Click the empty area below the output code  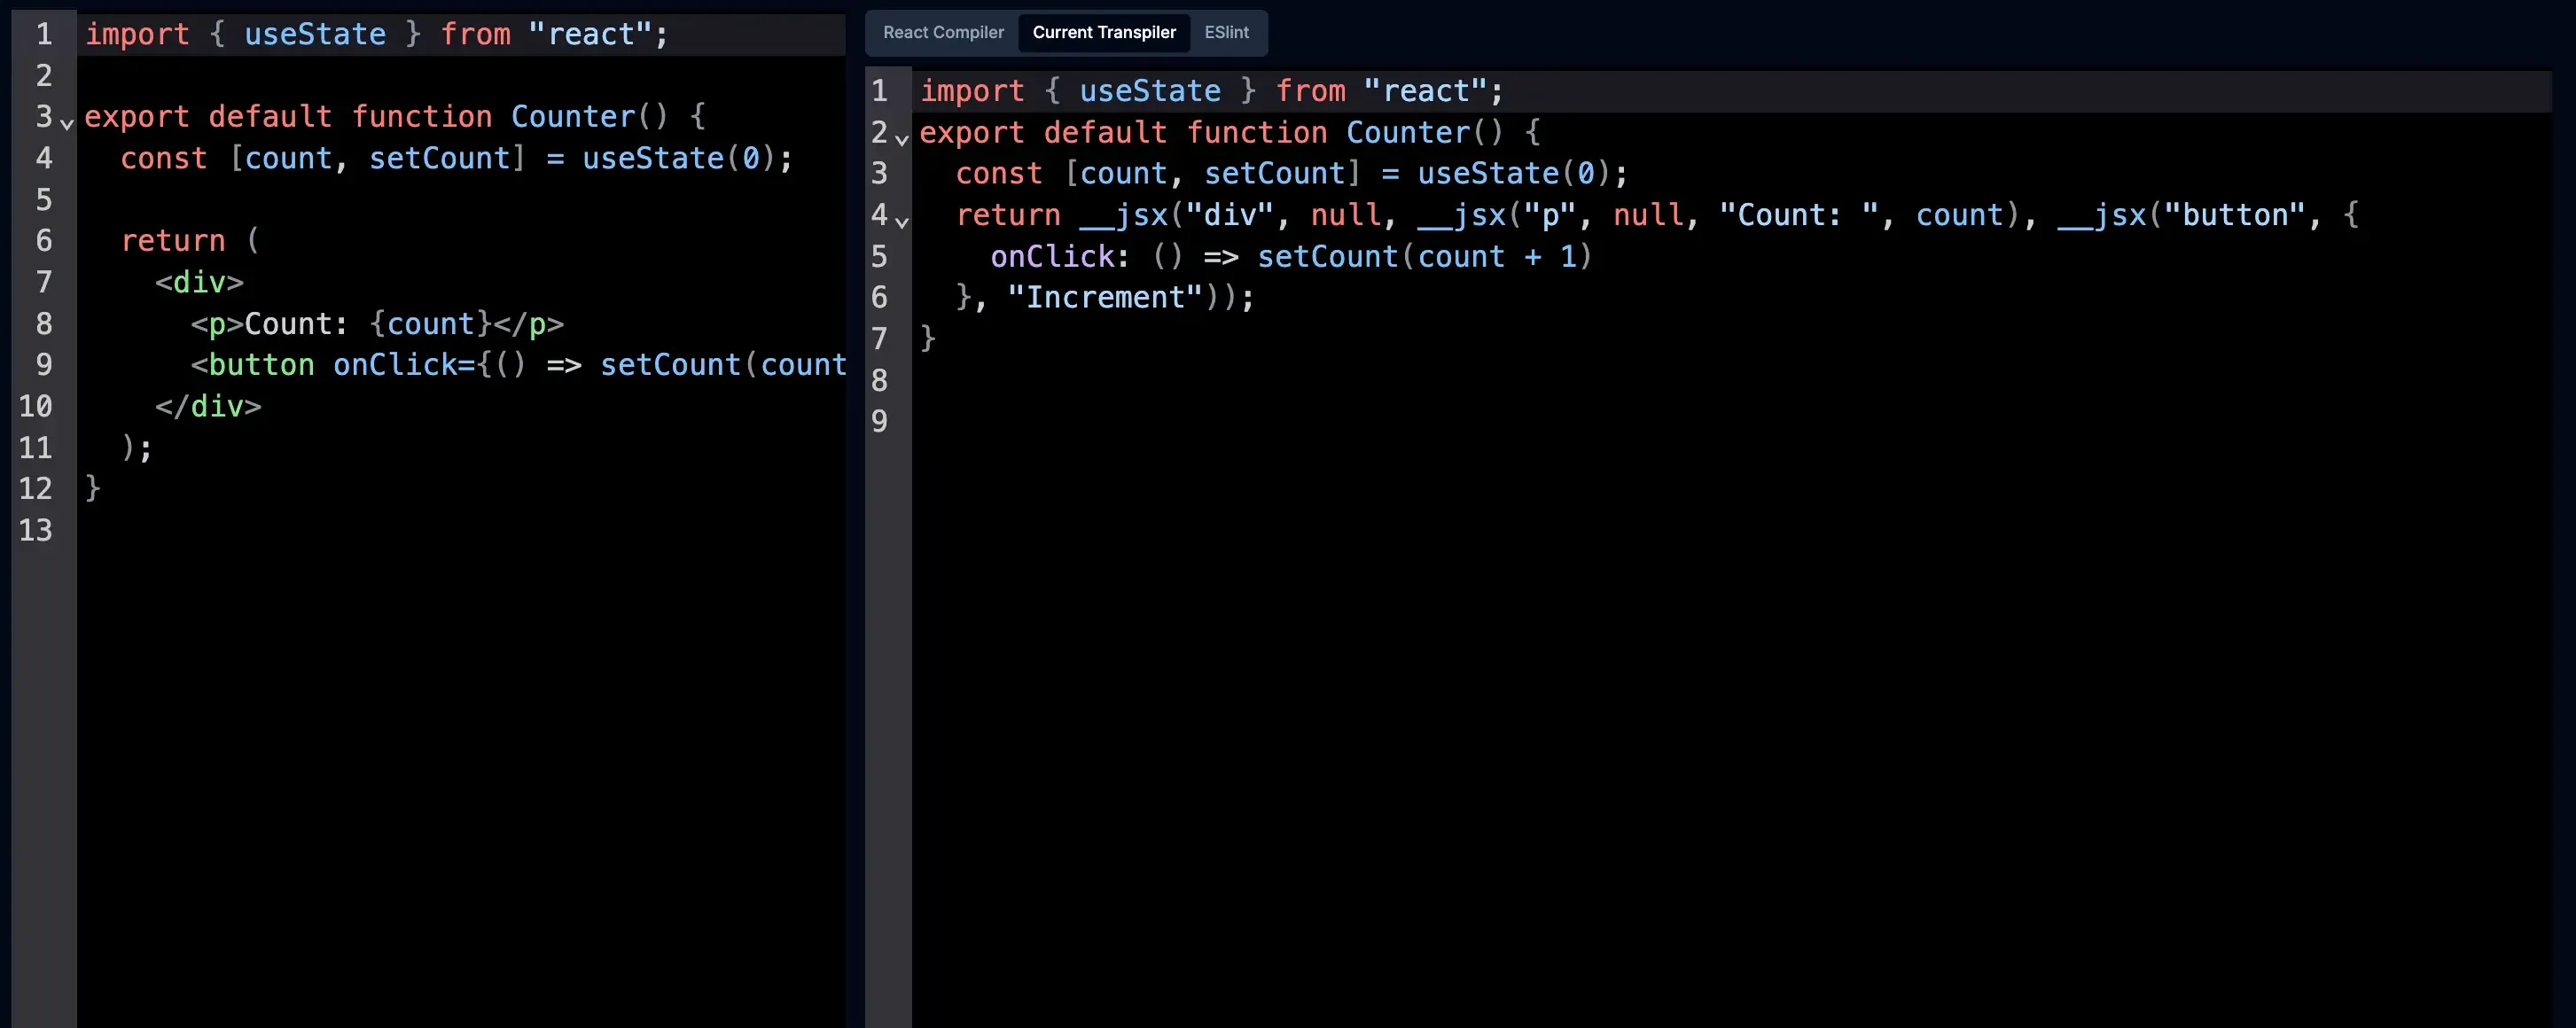coord(1700,700)
